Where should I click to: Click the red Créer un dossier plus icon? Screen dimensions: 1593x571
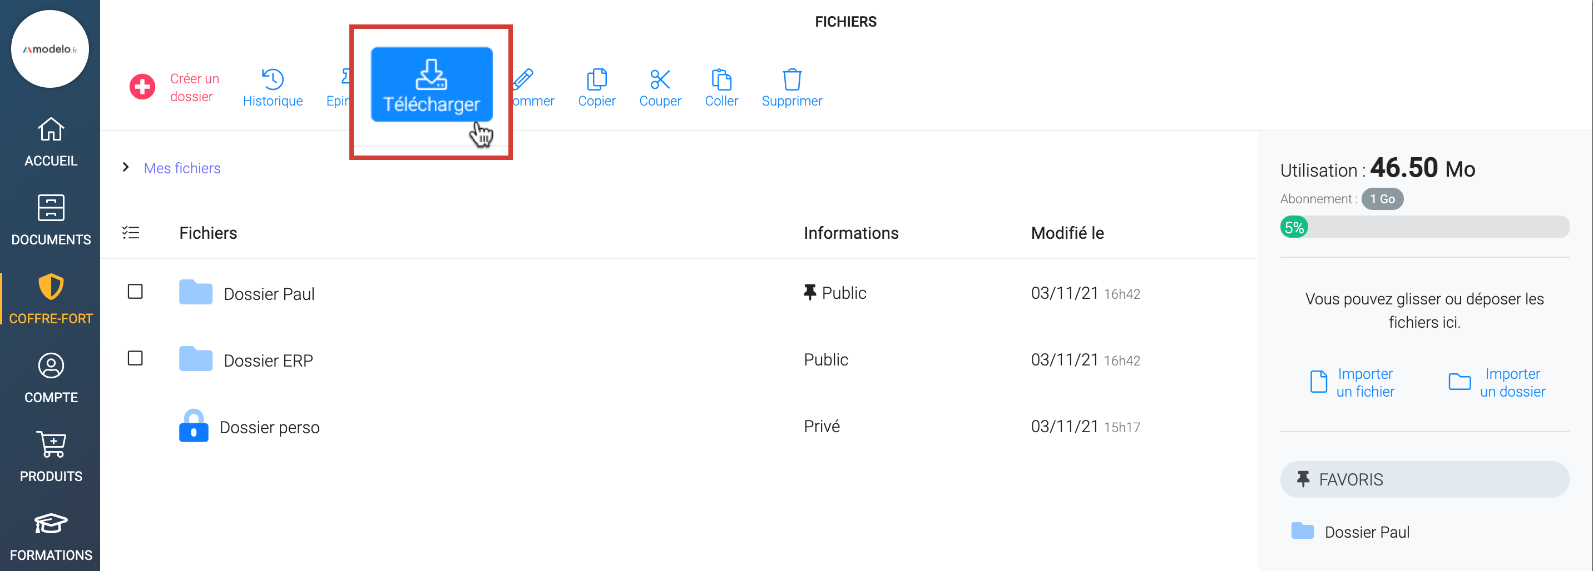click(x=142, y=87)
